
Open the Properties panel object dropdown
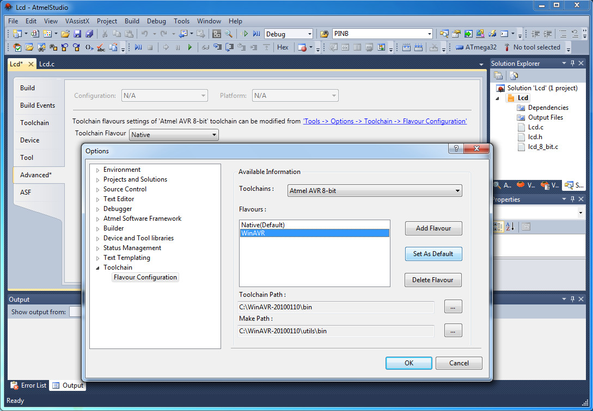(x=580, y=213)
